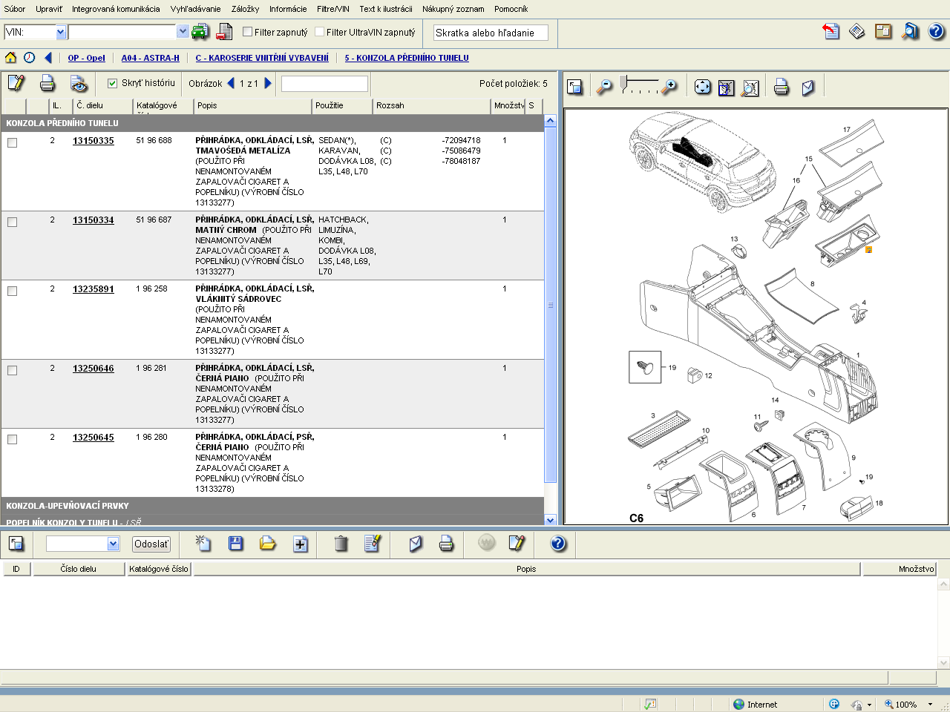The width and height of the screenshot is (950, 712).
Task: Check the box for part 13150335
Action: 13,142
